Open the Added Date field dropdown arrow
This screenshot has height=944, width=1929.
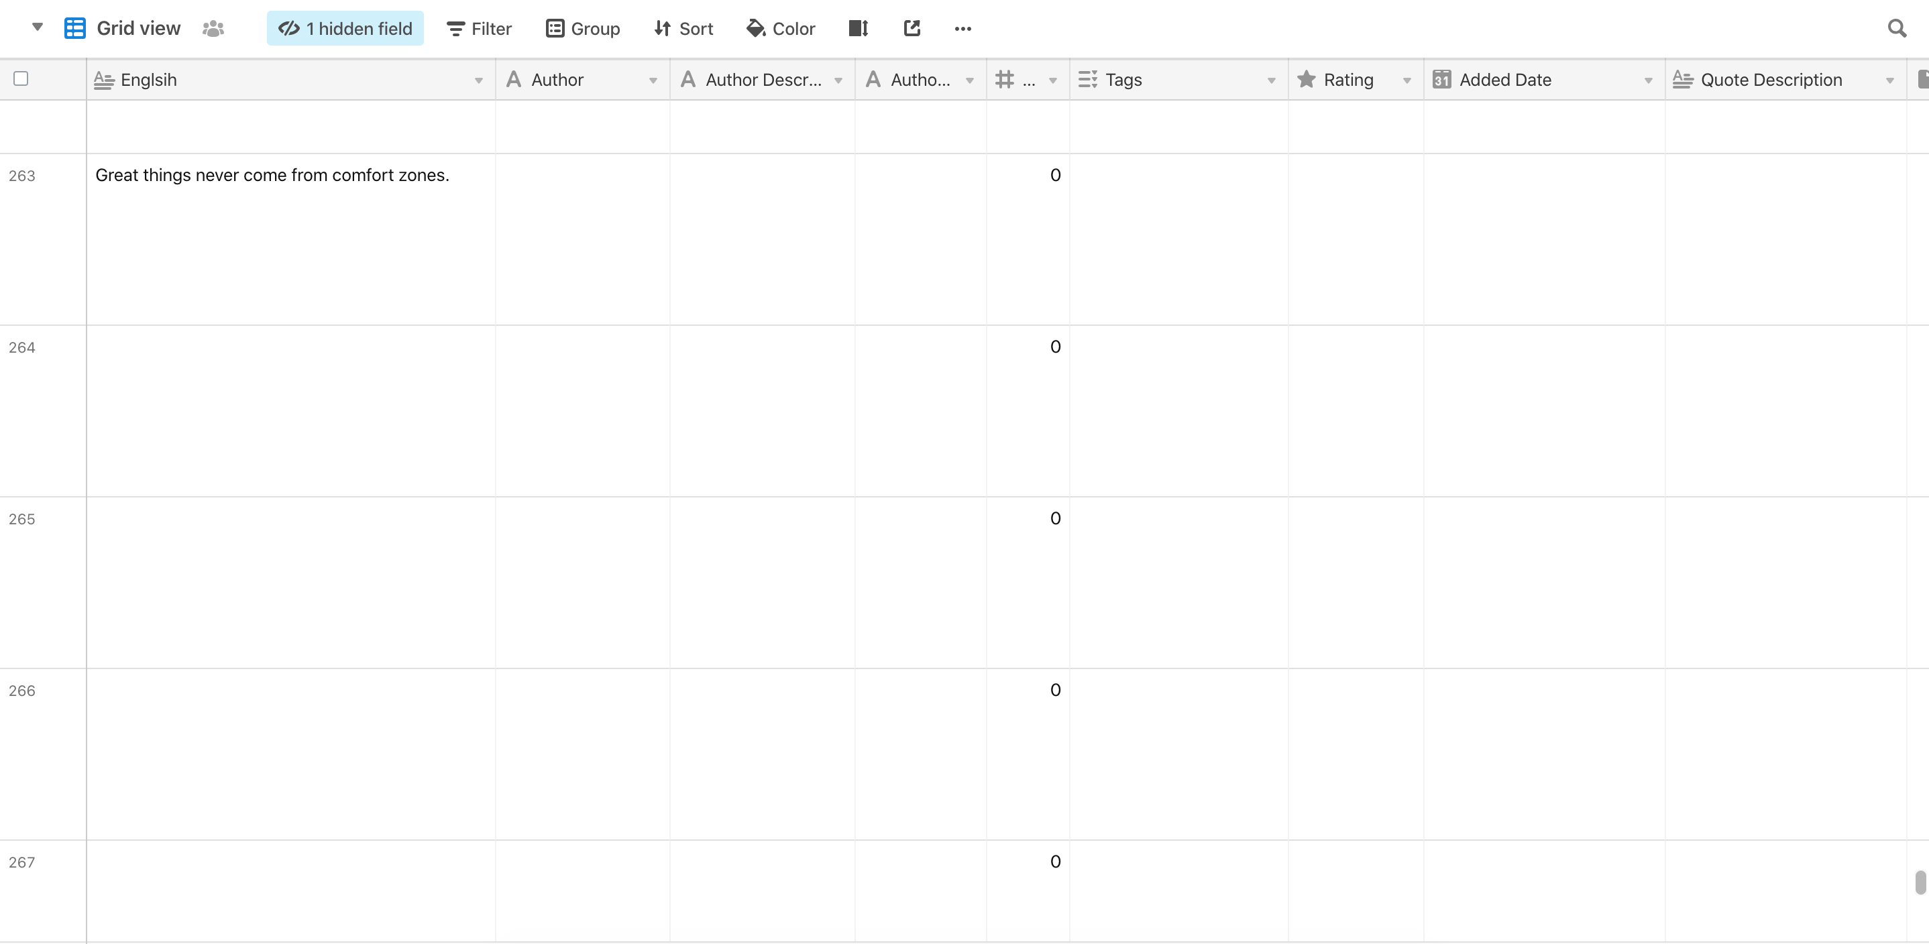[x=1648, y=80]
